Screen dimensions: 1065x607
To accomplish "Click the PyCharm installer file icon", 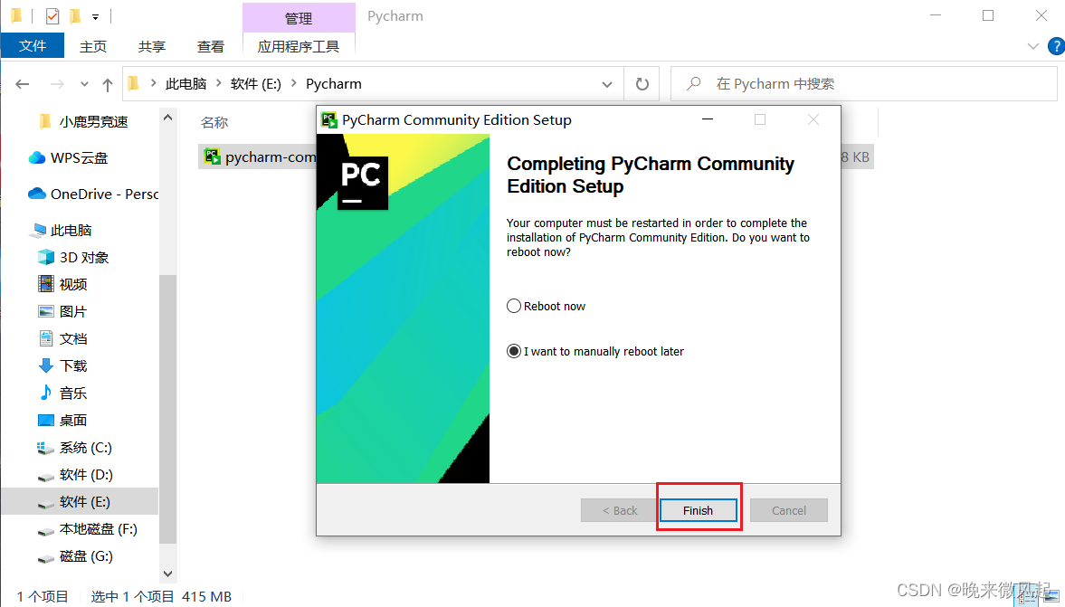I will 212,156.
